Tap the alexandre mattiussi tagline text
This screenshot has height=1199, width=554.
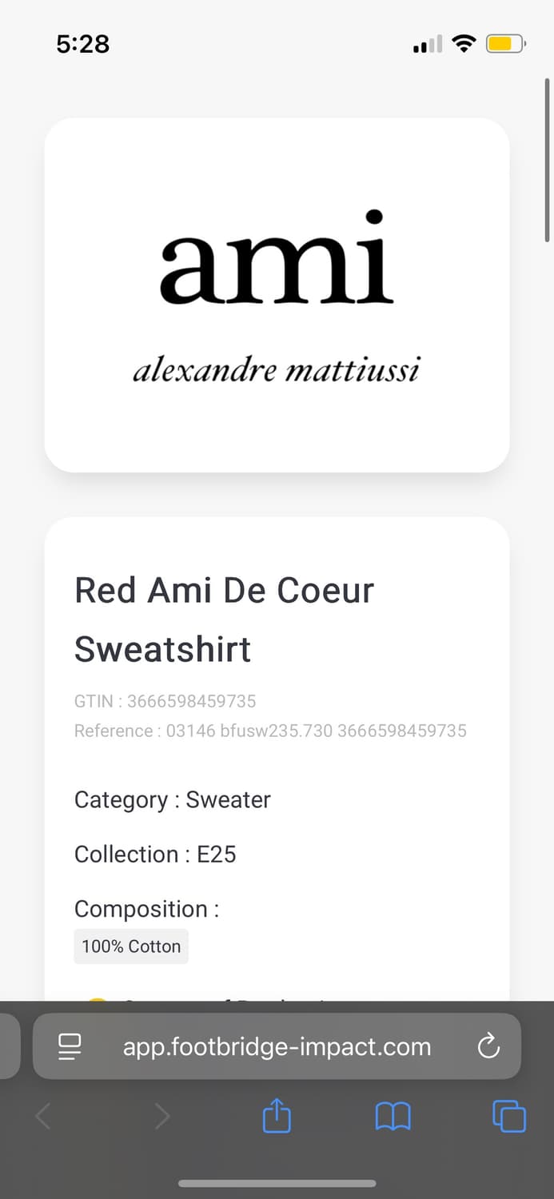277,371
